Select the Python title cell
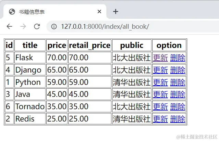This screenshot has height=141, width=219. (30, 82)
